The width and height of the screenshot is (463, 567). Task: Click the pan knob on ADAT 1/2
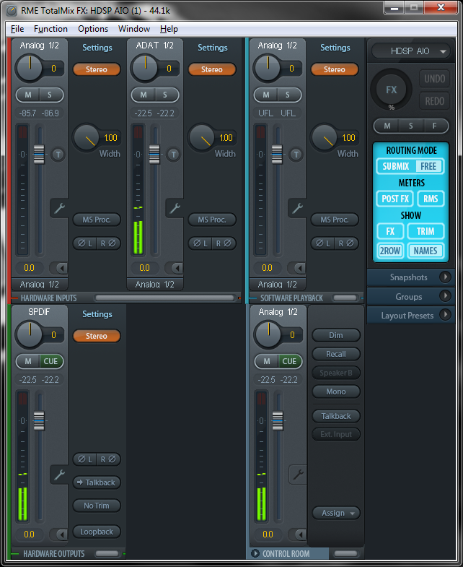[x=145, y=69]
